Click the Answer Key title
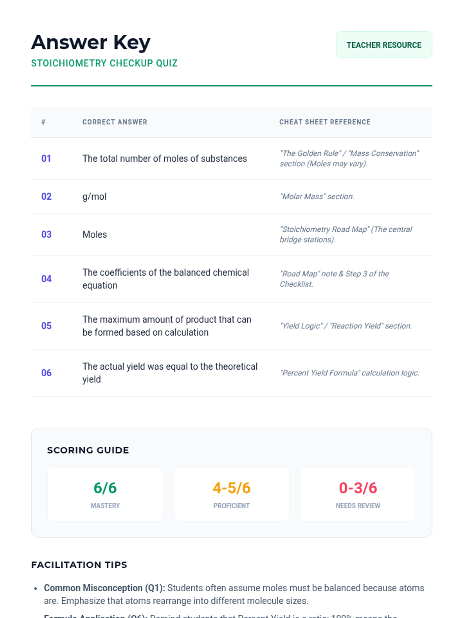This screenshot has width=463, height=618. coord(91,42)
